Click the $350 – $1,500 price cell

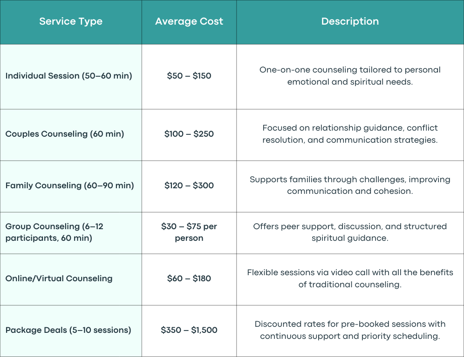189,330
